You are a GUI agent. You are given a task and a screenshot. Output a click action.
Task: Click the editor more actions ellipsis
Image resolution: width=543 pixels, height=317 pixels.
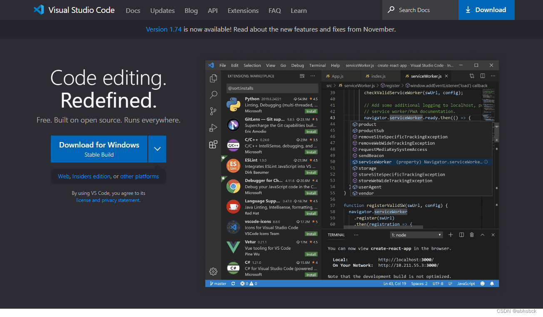493,76
